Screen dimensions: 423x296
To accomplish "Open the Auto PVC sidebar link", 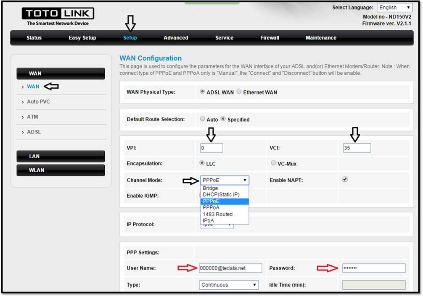I will [38, 102].
